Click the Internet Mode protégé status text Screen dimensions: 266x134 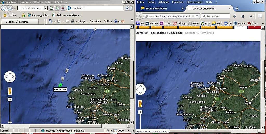pyautogui.click(x=65, y=131)
